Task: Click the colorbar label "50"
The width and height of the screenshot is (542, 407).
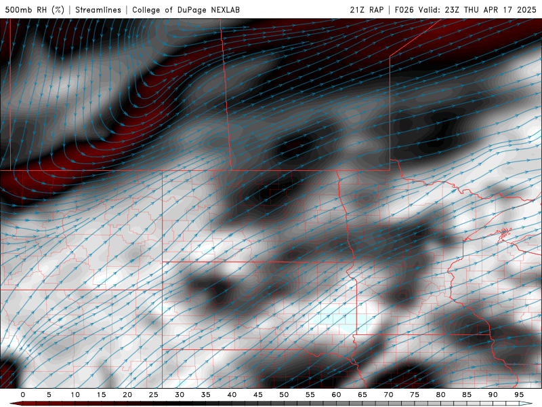Action: tap(284, 395)
